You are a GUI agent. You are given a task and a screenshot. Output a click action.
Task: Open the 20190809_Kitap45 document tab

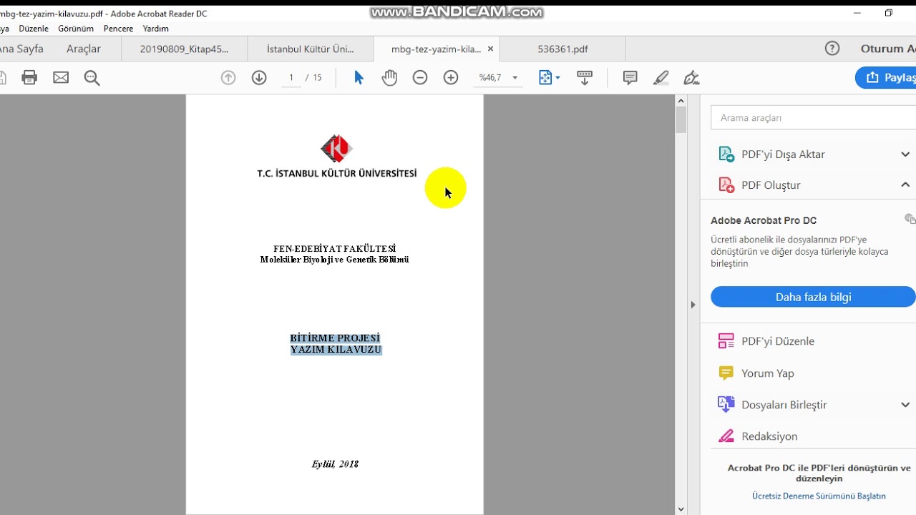tap(185, 49)
